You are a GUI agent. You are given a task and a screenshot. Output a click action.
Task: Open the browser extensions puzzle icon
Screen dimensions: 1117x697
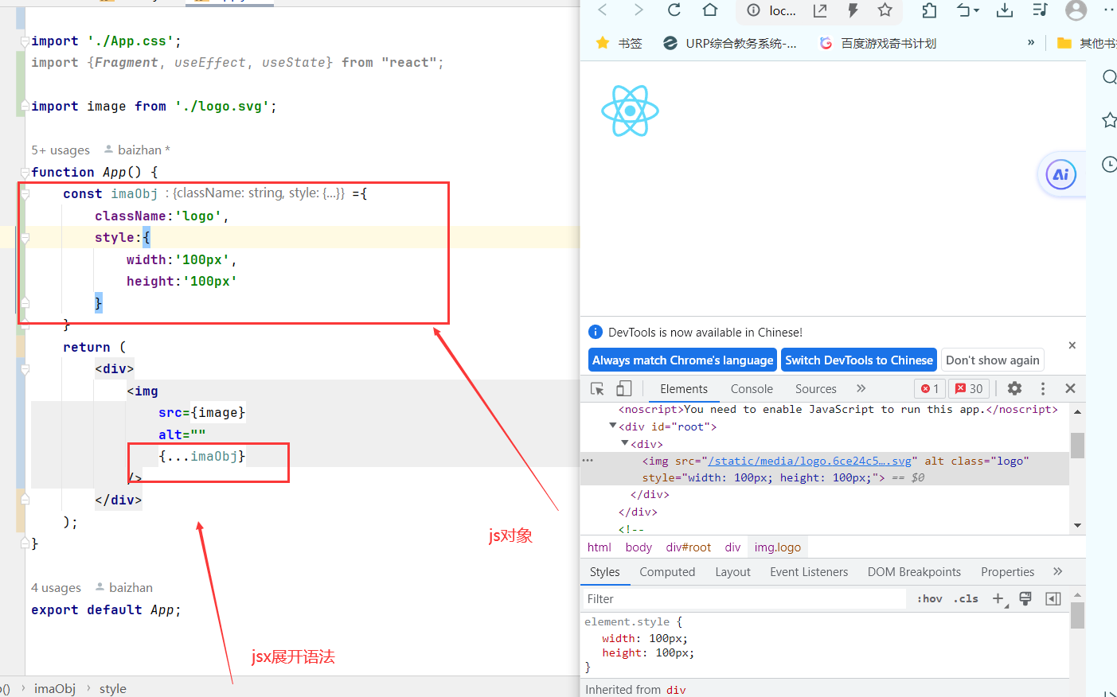pos(929,10)
